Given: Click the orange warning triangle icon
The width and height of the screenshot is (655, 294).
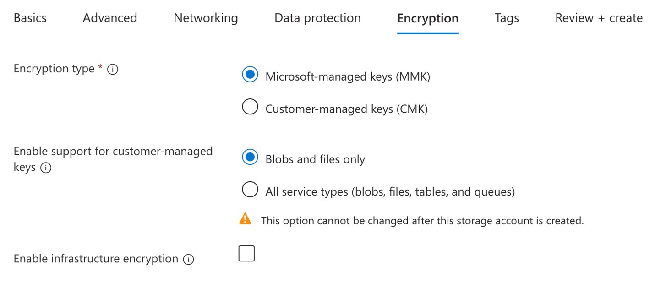Looking at the screenshot, I should tap(246, 219).
